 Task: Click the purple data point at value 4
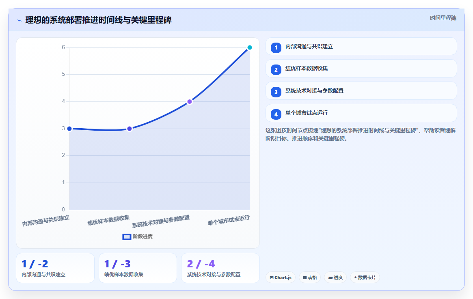190,101
